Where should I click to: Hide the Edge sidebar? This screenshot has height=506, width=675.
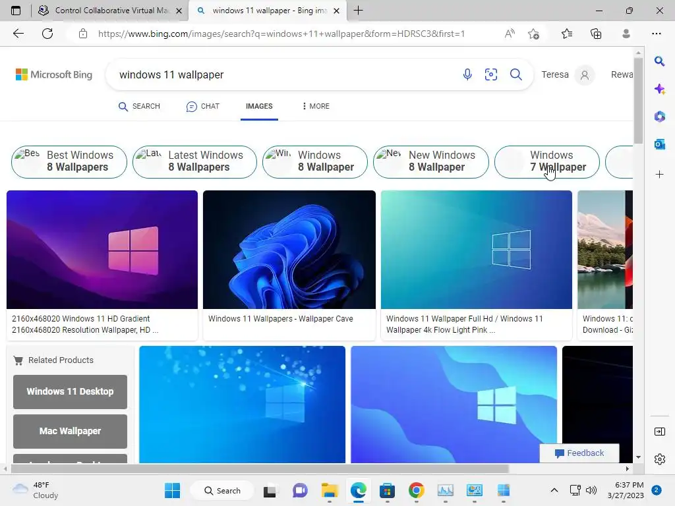coord(659,432)
